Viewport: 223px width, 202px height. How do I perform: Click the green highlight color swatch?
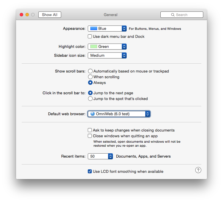94,46
